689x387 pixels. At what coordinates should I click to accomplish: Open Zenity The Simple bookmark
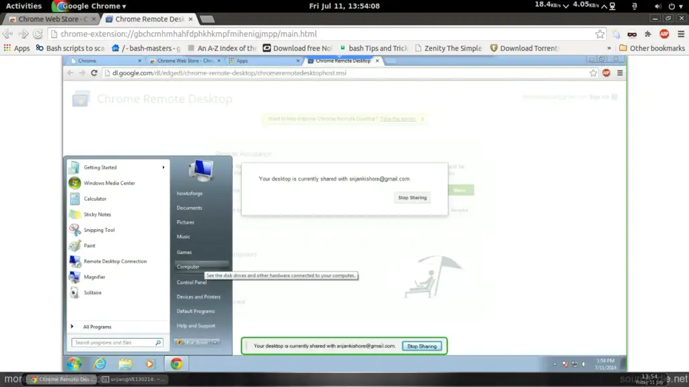[448, 48]
